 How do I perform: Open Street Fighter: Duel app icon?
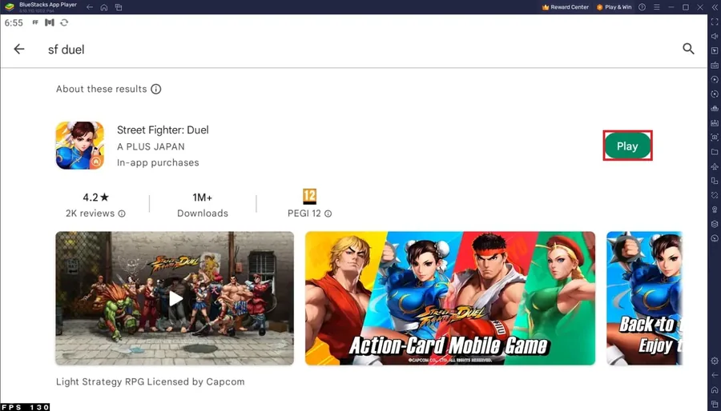[x=79, y=146]
